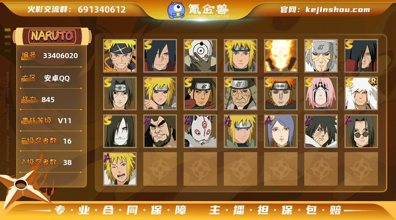Click the Khorium Monster blue mascot logo
Viewport: 396px width, 220px height.
(x=176, y=10)
